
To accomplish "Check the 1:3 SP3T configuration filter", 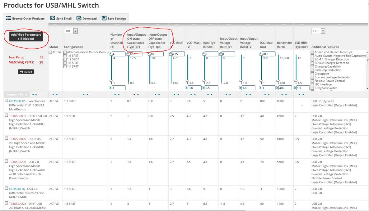I will [65, 63].
